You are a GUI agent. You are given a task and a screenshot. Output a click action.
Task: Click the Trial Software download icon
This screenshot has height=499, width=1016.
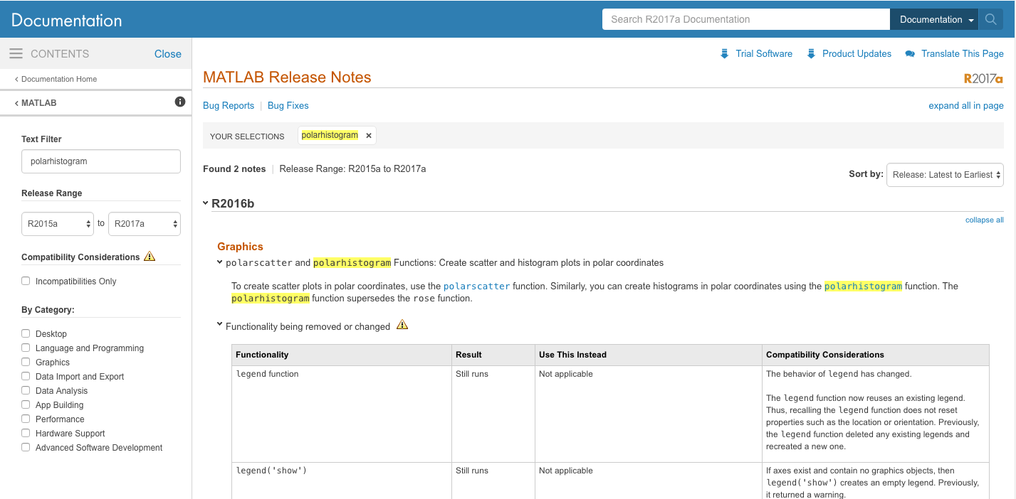(x=724, y=54)
